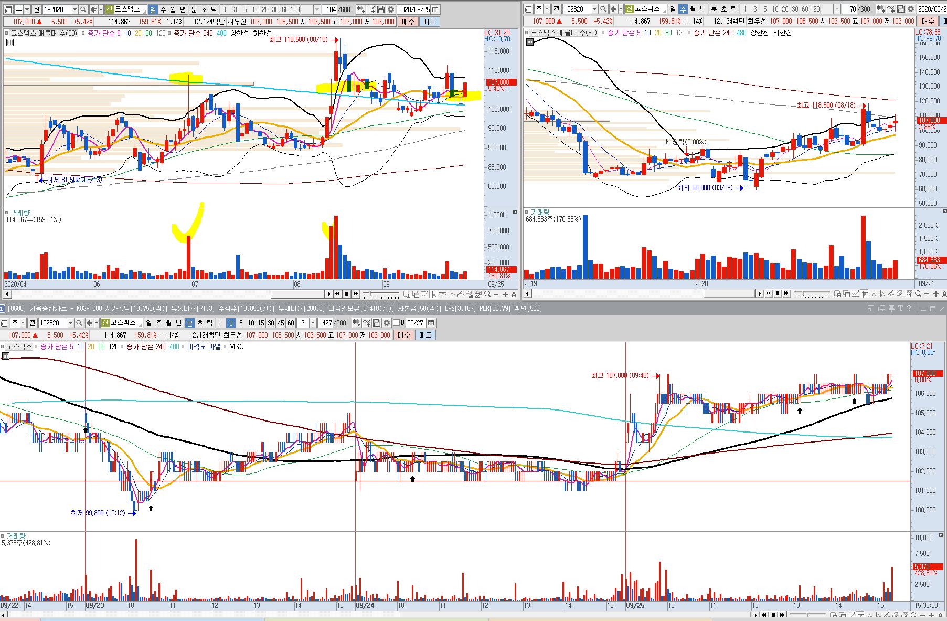The height and width of the screenshot is (621, 947).
Task: Open '주' type dropdown arrow in daily chart
Action: click(x=27, y=9)
